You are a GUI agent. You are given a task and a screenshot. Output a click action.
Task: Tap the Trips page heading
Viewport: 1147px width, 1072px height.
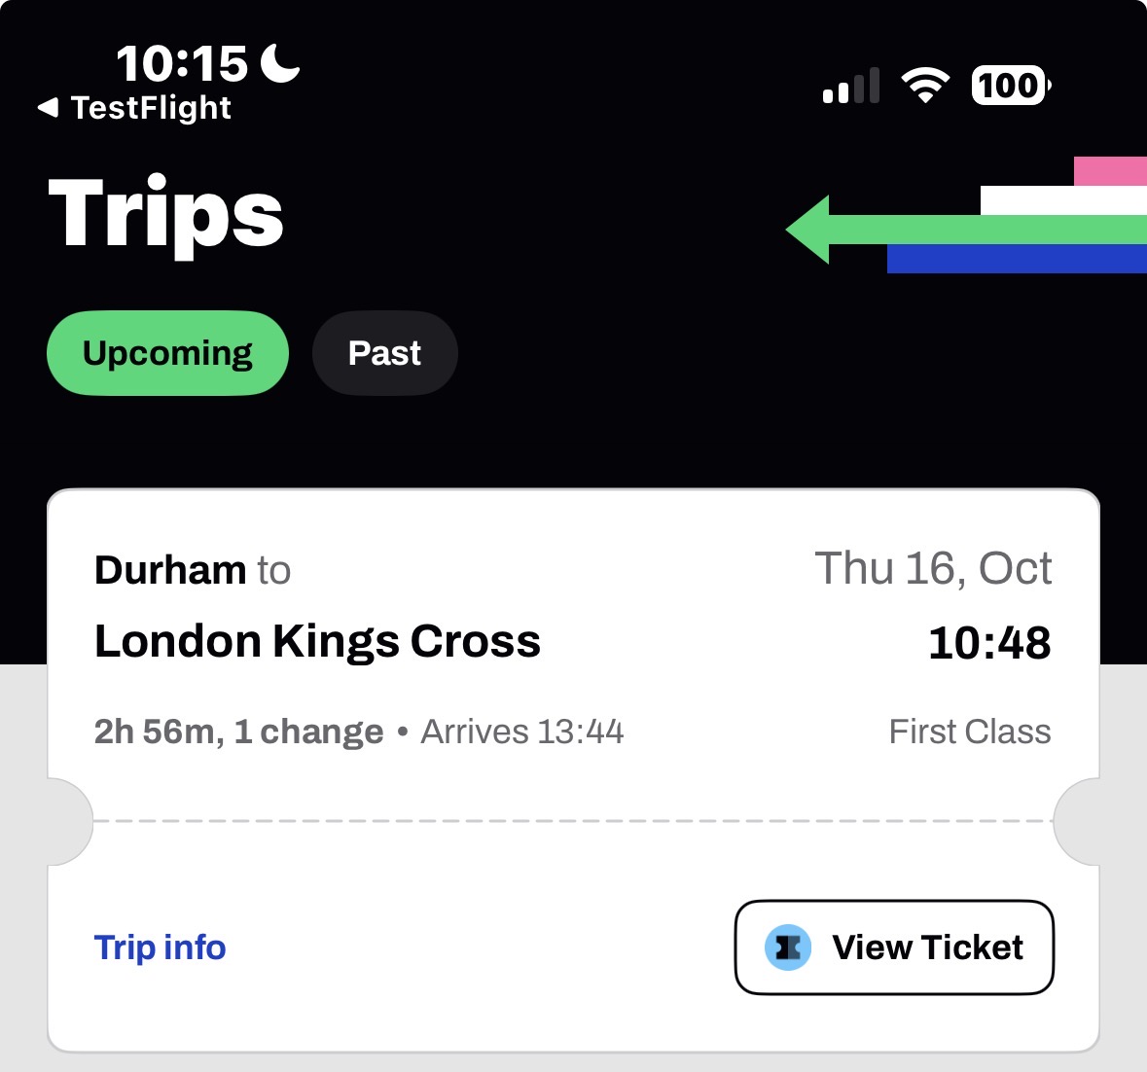click(x=165, y=214)
